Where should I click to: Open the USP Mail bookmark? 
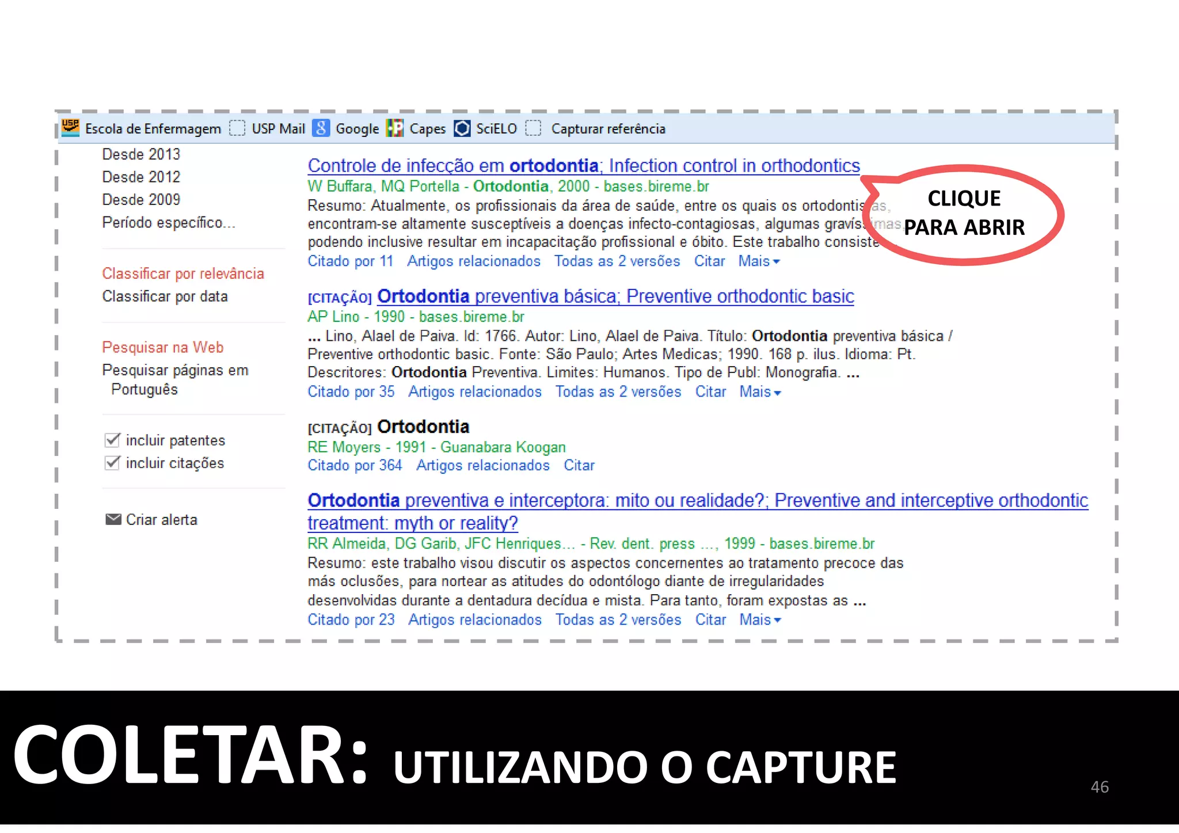click(278, 128)
